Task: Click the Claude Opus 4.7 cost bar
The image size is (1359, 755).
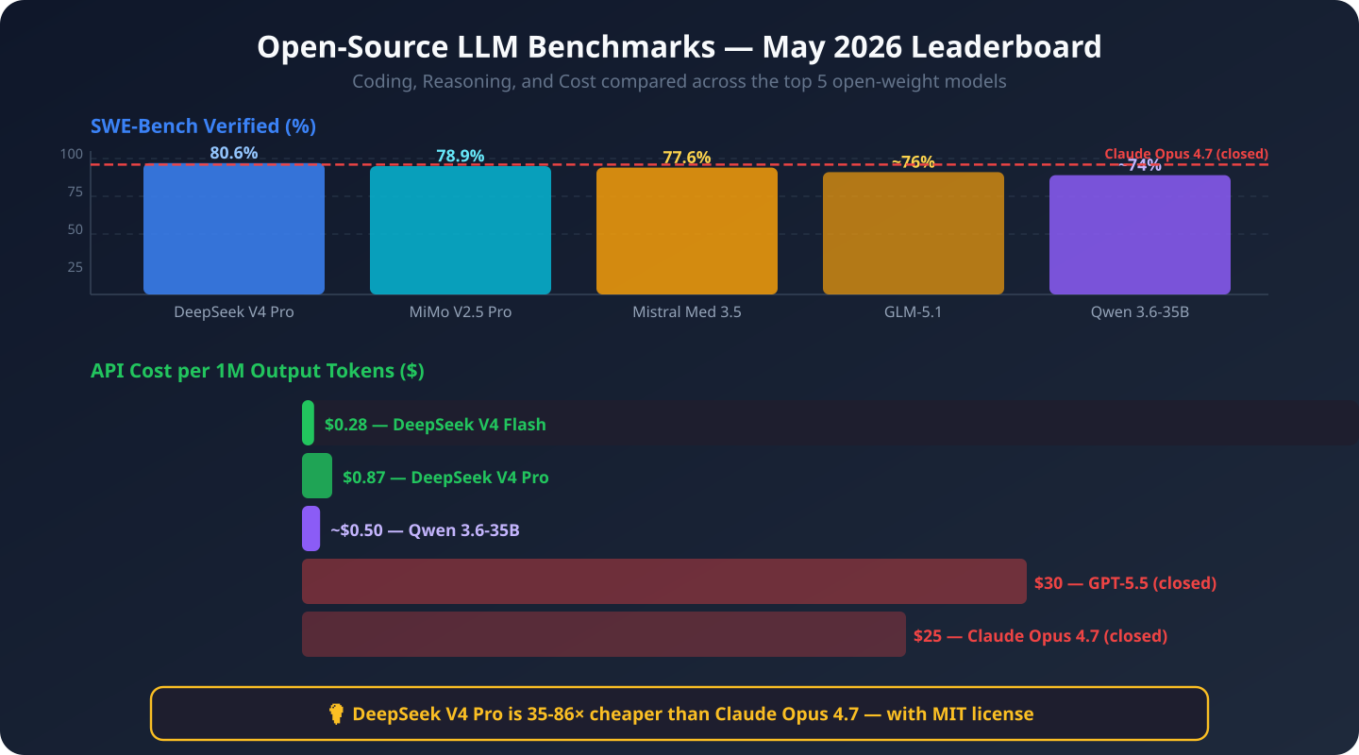Action: coord(604,634)
